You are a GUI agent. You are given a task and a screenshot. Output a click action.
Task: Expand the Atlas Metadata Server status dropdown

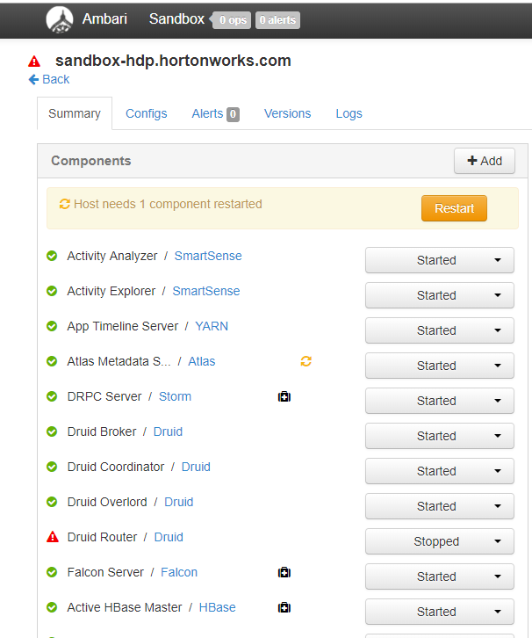click(440, 366)
